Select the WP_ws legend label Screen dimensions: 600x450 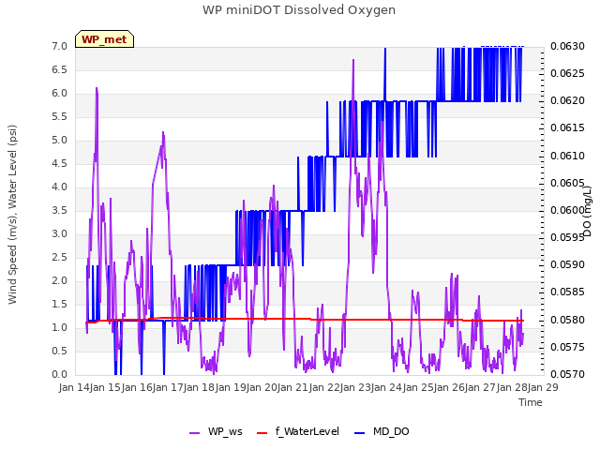pos(225,431)
